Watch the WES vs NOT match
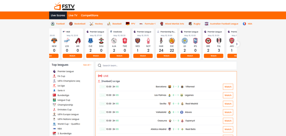This screenshot has height=136, width=286. coord(143,56)
